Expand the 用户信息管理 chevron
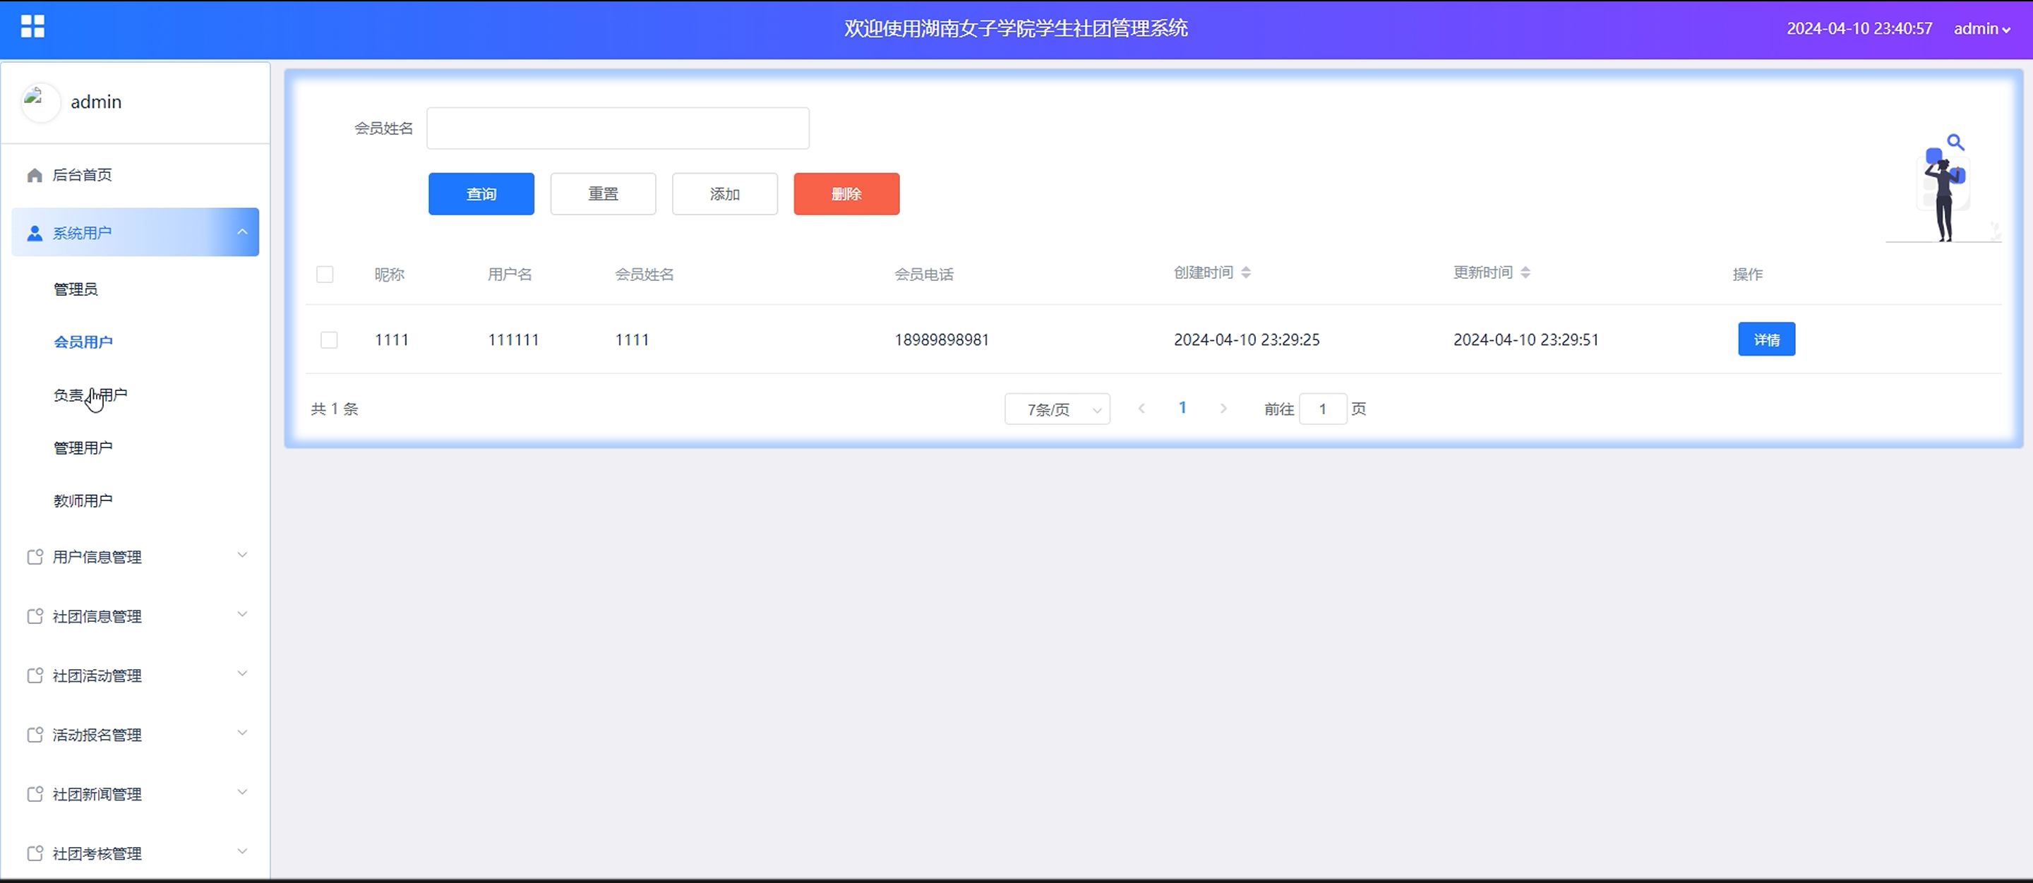 tap(242, 555)
